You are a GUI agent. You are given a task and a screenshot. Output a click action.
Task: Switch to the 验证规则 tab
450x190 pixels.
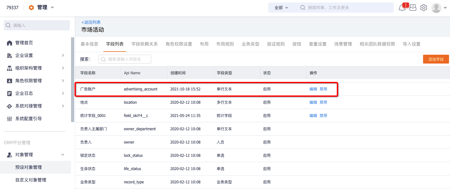click(x=276, y=44)
